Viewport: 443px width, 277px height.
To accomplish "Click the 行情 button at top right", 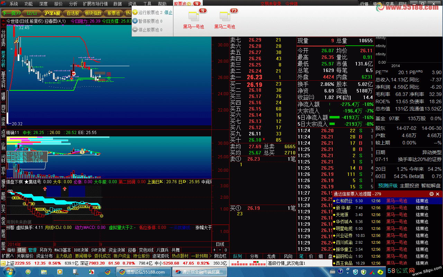I will tap(364, 4).
